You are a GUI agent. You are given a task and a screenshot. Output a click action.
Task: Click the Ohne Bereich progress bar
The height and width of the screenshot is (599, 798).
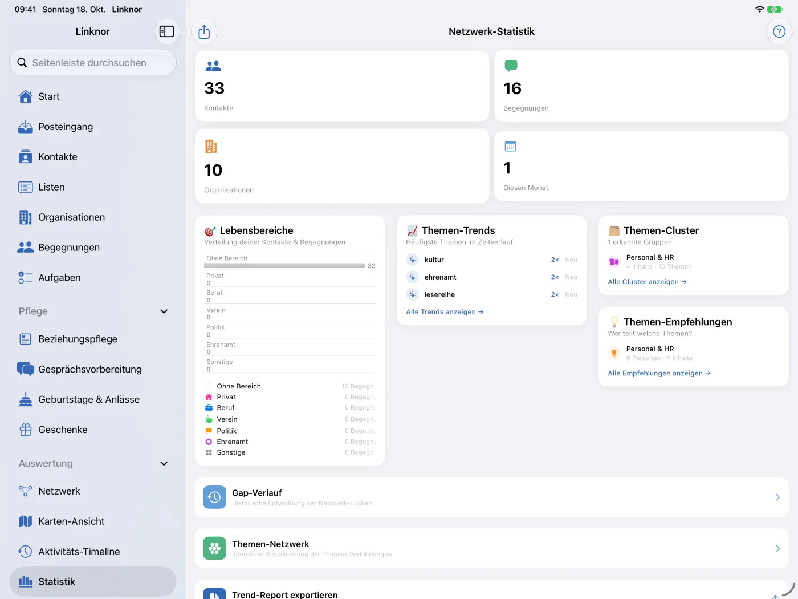tap(286, 266)
